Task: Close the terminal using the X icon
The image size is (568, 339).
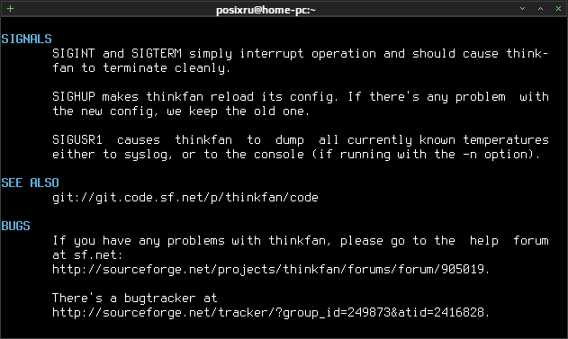Action: click(x=558, y=9)
